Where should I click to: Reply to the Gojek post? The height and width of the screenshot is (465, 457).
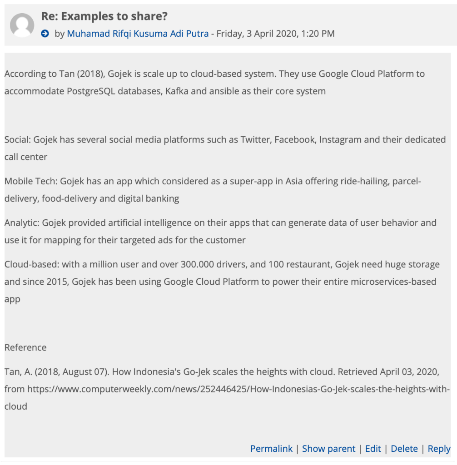[x=439, y=449]
